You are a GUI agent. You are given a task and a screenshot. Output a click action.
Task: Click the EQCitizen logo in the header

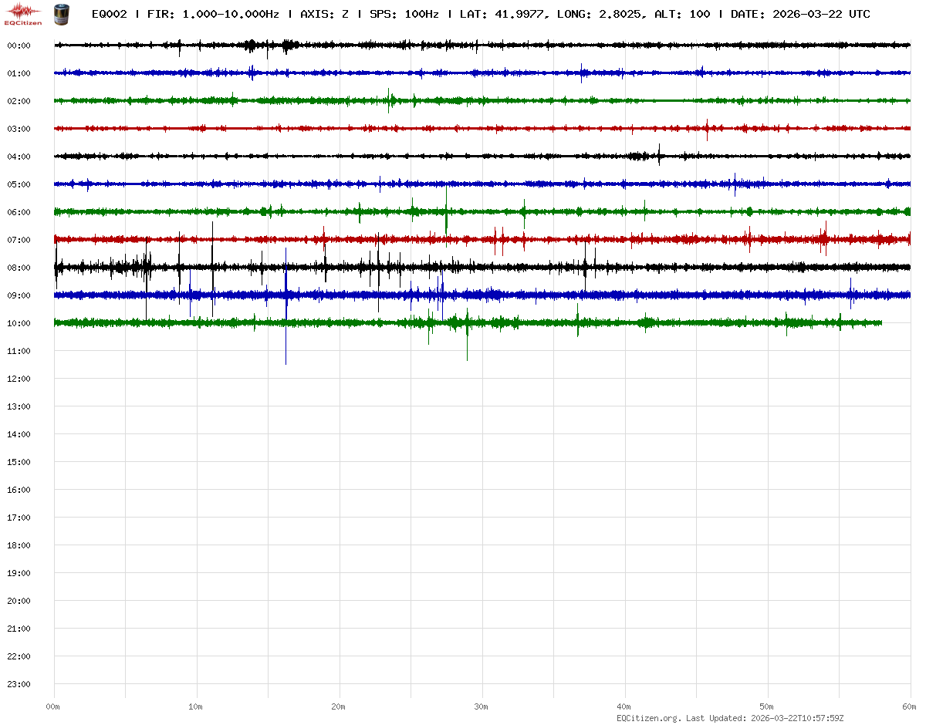click(x=23, y=13)
